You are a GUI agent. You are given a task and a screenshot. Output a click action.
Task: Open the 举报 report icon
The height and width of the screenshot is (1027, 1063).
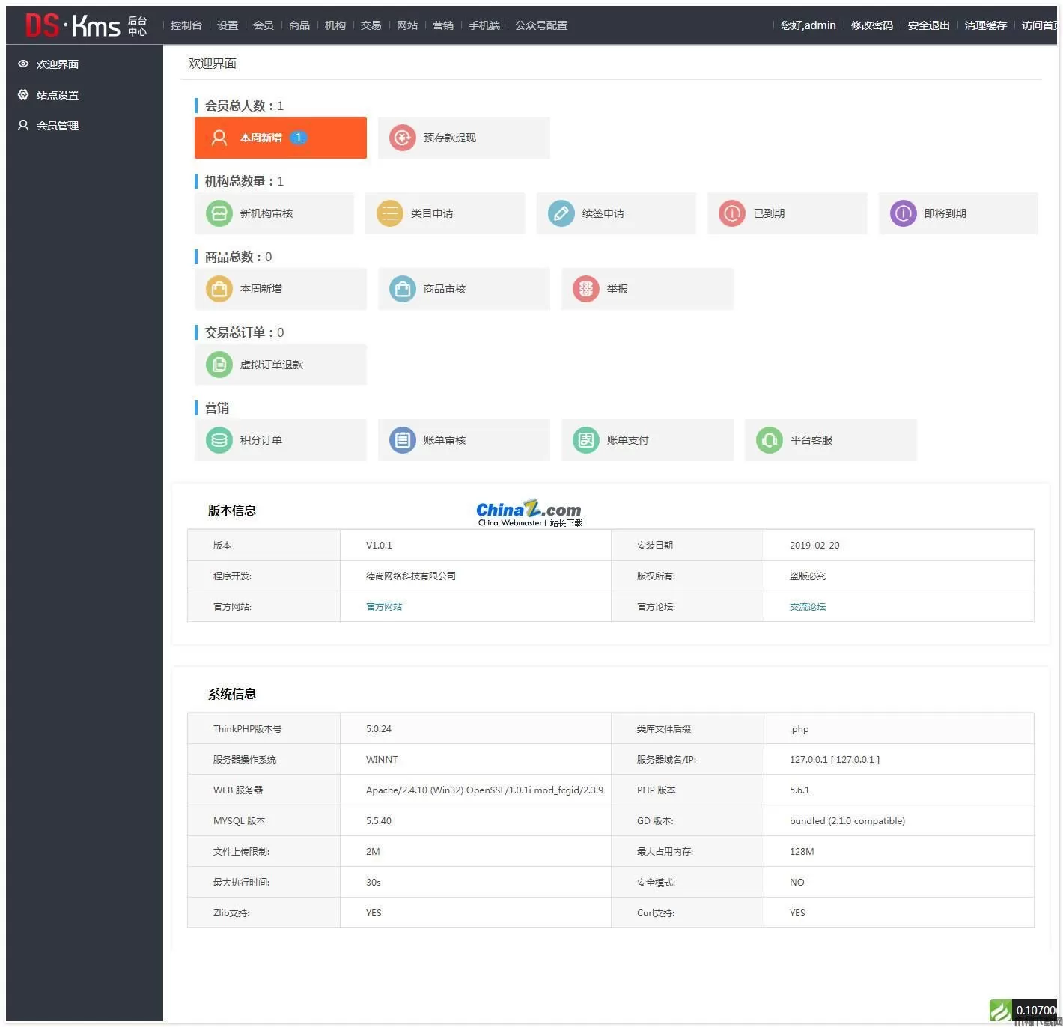coord(585,289)
